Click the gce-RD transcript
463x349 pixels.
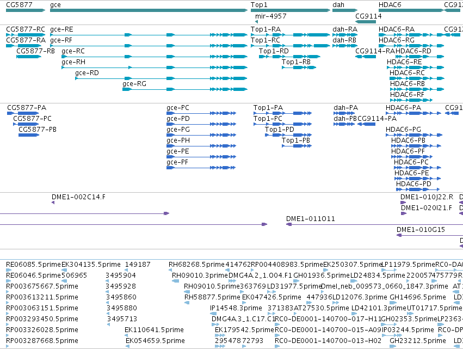161,78
